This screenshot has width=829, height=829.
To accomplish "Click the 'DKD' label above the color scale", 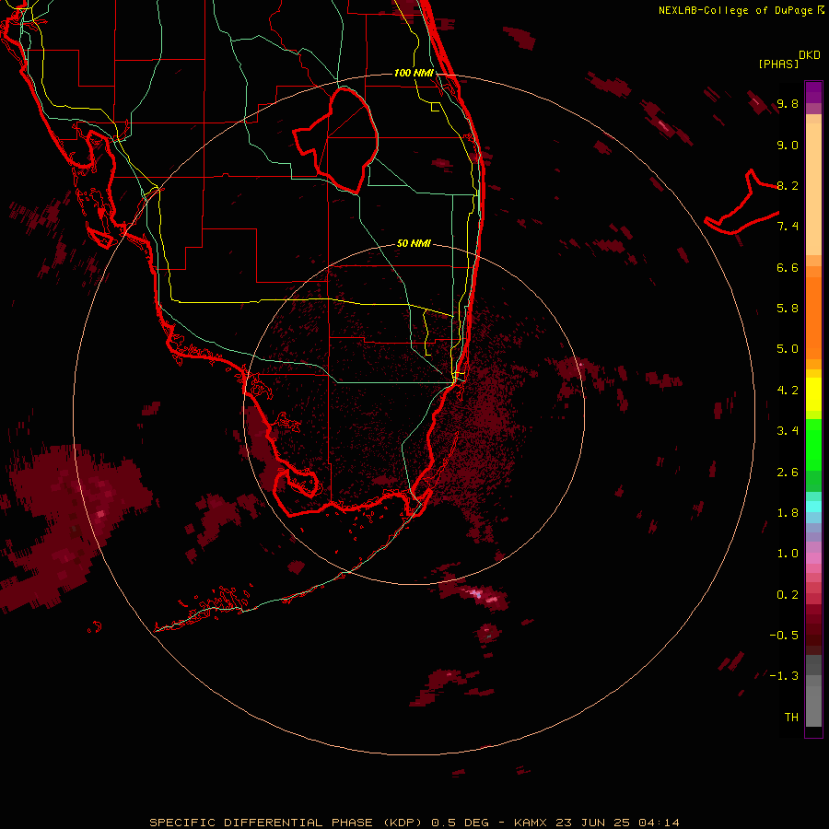I will point(810,55).
